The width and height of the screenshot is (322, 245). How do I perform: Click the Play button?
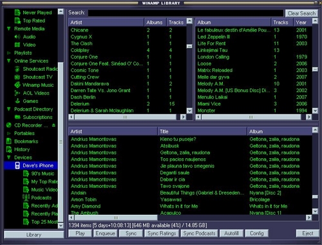coord(80,233)
